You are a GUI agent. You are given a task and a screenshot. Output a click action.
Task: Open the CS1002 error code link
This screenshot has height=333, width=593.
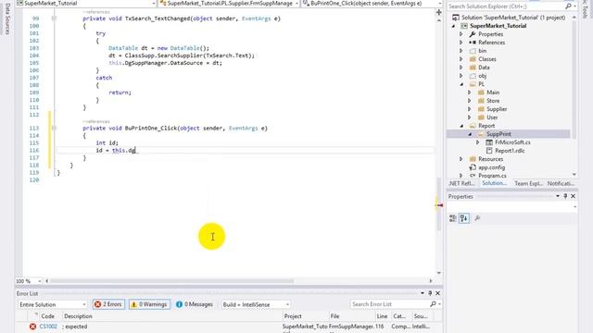[x=48, y=327]
